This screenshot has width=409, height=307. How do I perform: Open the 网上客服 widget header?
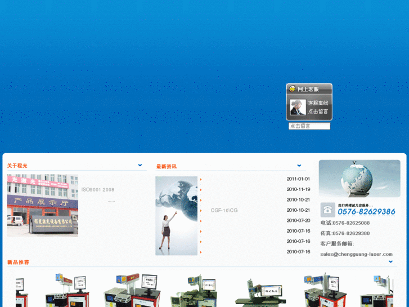pyautogui.click(x=309, y=89)
